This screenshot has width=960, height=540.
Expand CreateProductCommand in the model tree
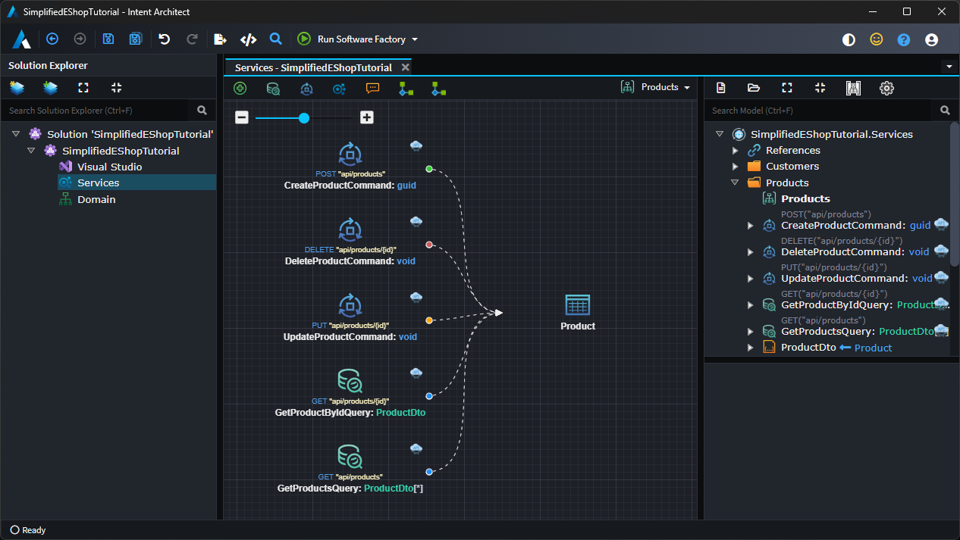pos(750,225)
